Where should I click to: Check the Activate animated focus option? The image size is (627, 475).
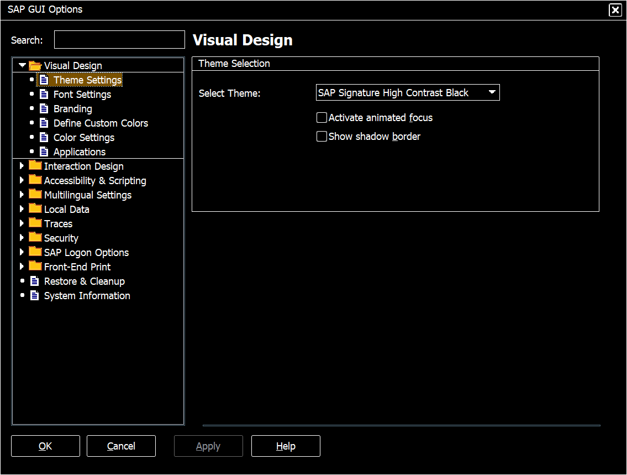point(321,117)
